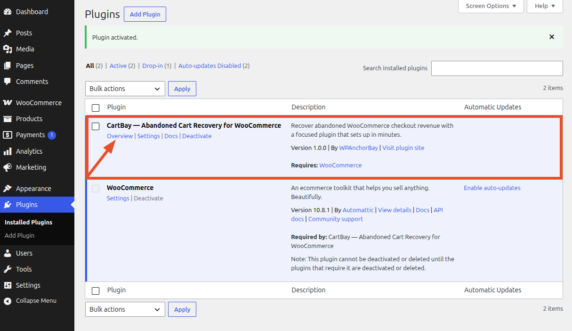
Task: Click the Users person icon
Action: pyautogui.click(x=8, y=253)
